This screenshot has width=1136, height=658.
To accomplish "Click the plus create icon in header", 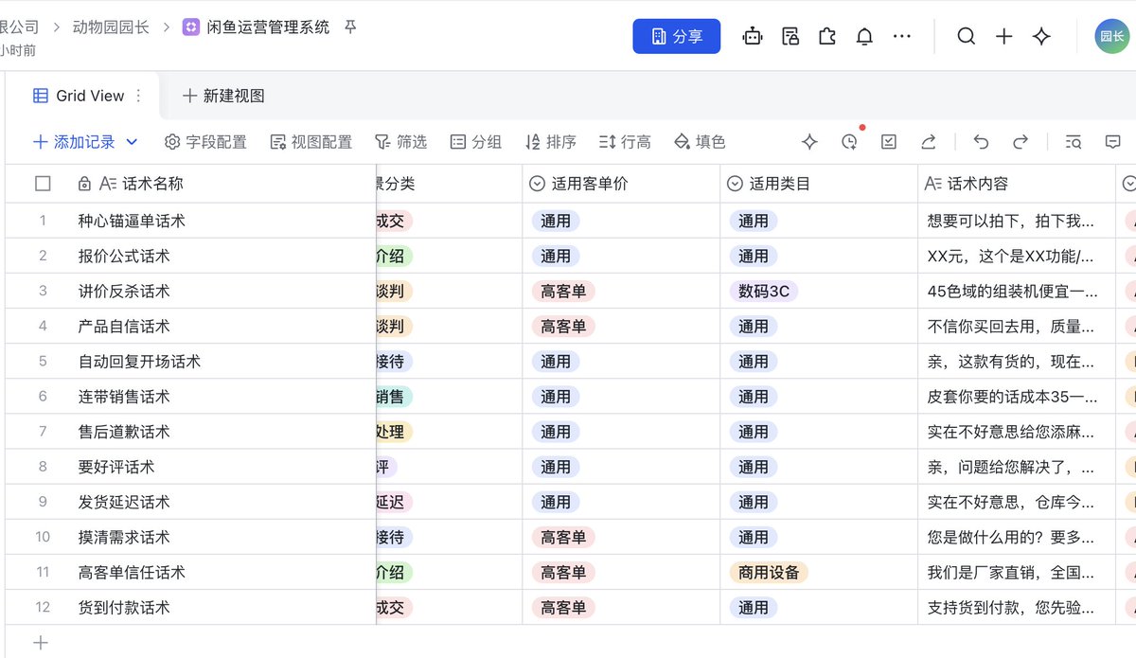I will pyautogui.click(x=1004, y=36).
